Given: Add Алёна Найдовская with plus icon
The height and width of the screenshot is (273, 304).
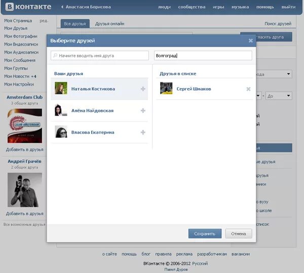Looking at the screenshot, I should click(x=143, y=110).
